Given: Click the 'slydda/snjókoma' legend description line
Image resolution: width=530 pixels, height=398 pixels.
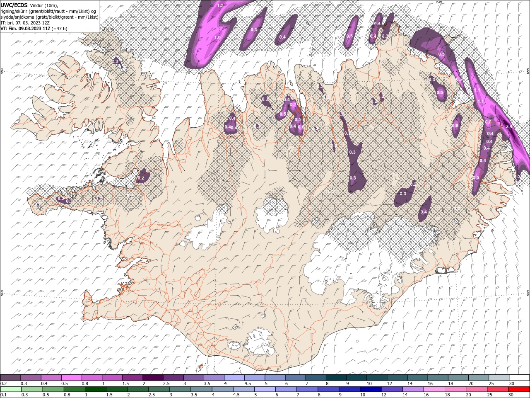Looking at the screenshot, I should (x=50, y=17).
